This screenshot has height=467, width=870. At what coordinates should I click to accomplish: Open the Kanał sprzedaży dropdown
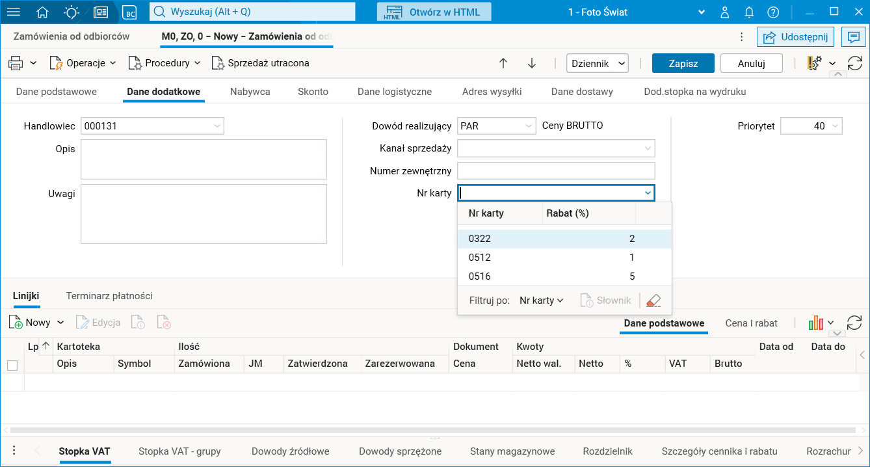point(648,149)
